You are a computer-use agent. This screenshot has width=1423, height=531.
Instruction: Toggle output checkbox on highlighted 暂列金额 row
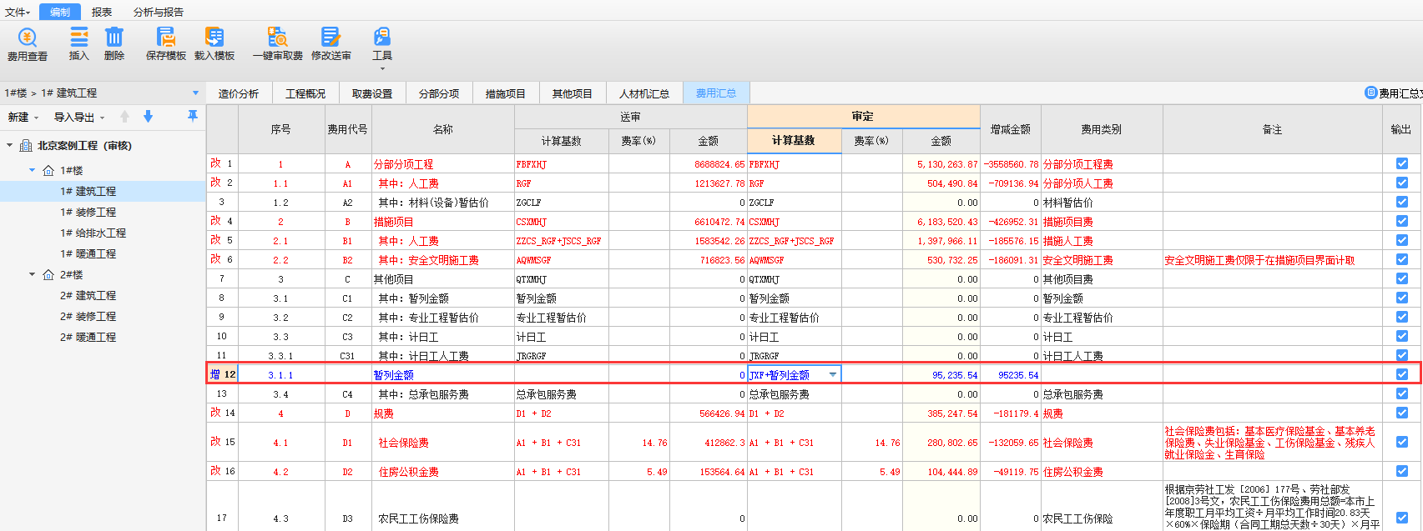1401,374
